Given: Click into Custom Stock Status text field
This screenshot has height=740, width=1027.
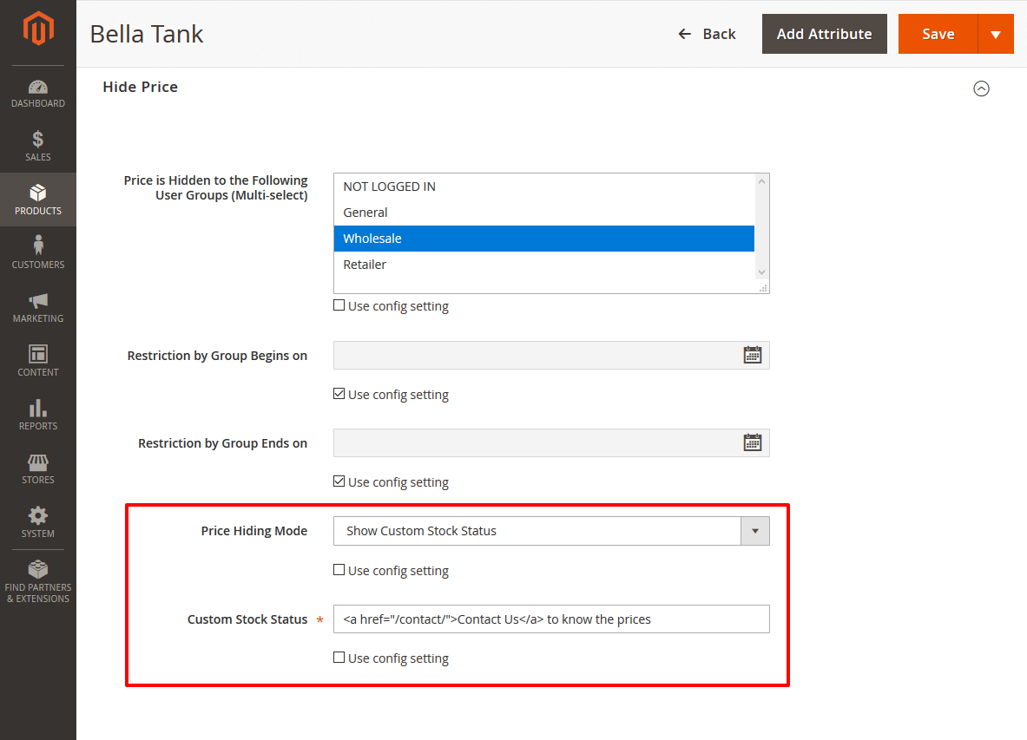Looking at the screenshot, I should 551,619.
